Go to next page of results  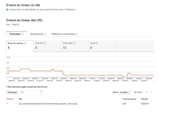pyautogui.click(x=151, y=92)
